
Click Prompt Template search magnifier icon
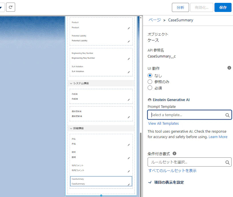(x=227, y=115)
